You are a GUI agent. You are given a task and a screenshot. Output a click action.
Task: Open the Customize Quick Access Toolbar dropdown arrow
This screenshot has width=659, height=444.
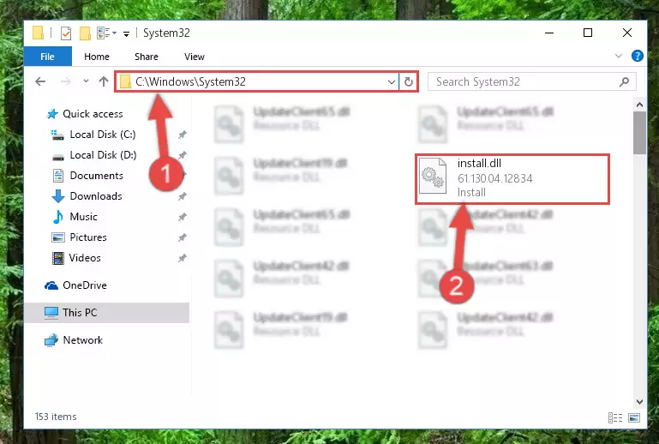coord(126,33)
